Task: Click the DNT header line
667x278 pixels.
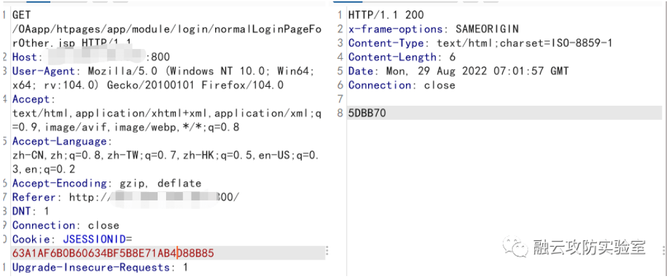Action: click(31, 211)
